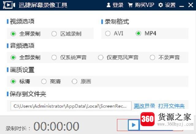Choose AVI recording format
The height and width of the screenshot is (134, 196).
(x=114, y=33)
